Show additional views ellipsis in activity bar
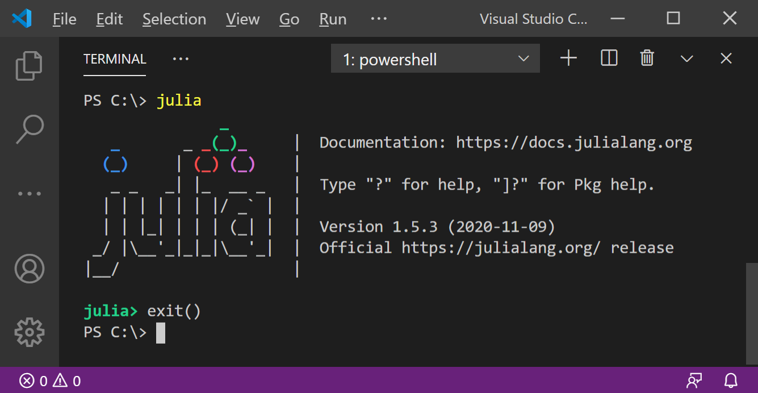Image resolution: width=758 pixels, height=393 pixels. coord(29,194)
